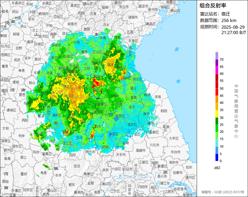The image size is (248, 197).
Task: Click the 东台市 map label
Action: (x=176, y=152)
